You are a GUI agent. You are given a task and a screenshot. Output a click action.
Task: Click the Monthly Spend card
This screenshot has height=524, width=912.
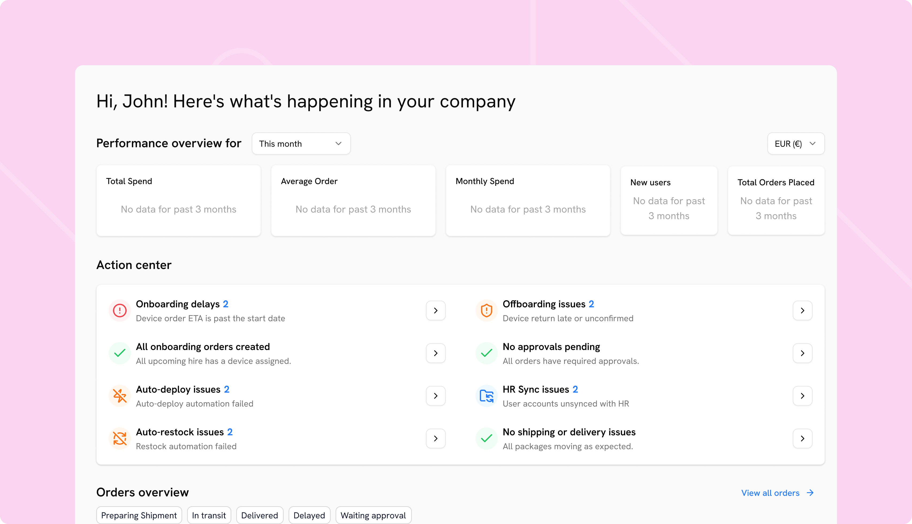pos(528,201)
